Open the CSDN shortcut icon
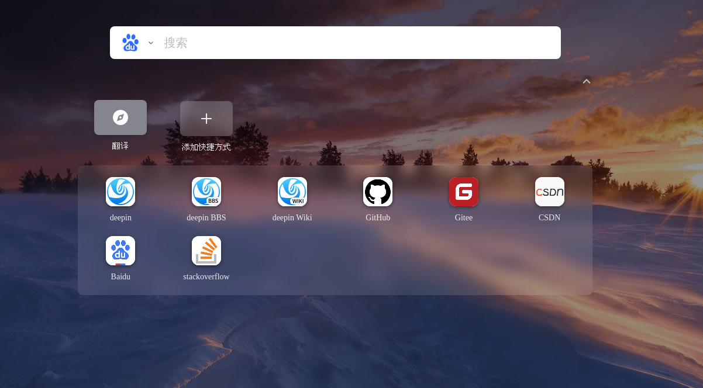703x388 pixels. coord(550,192)
